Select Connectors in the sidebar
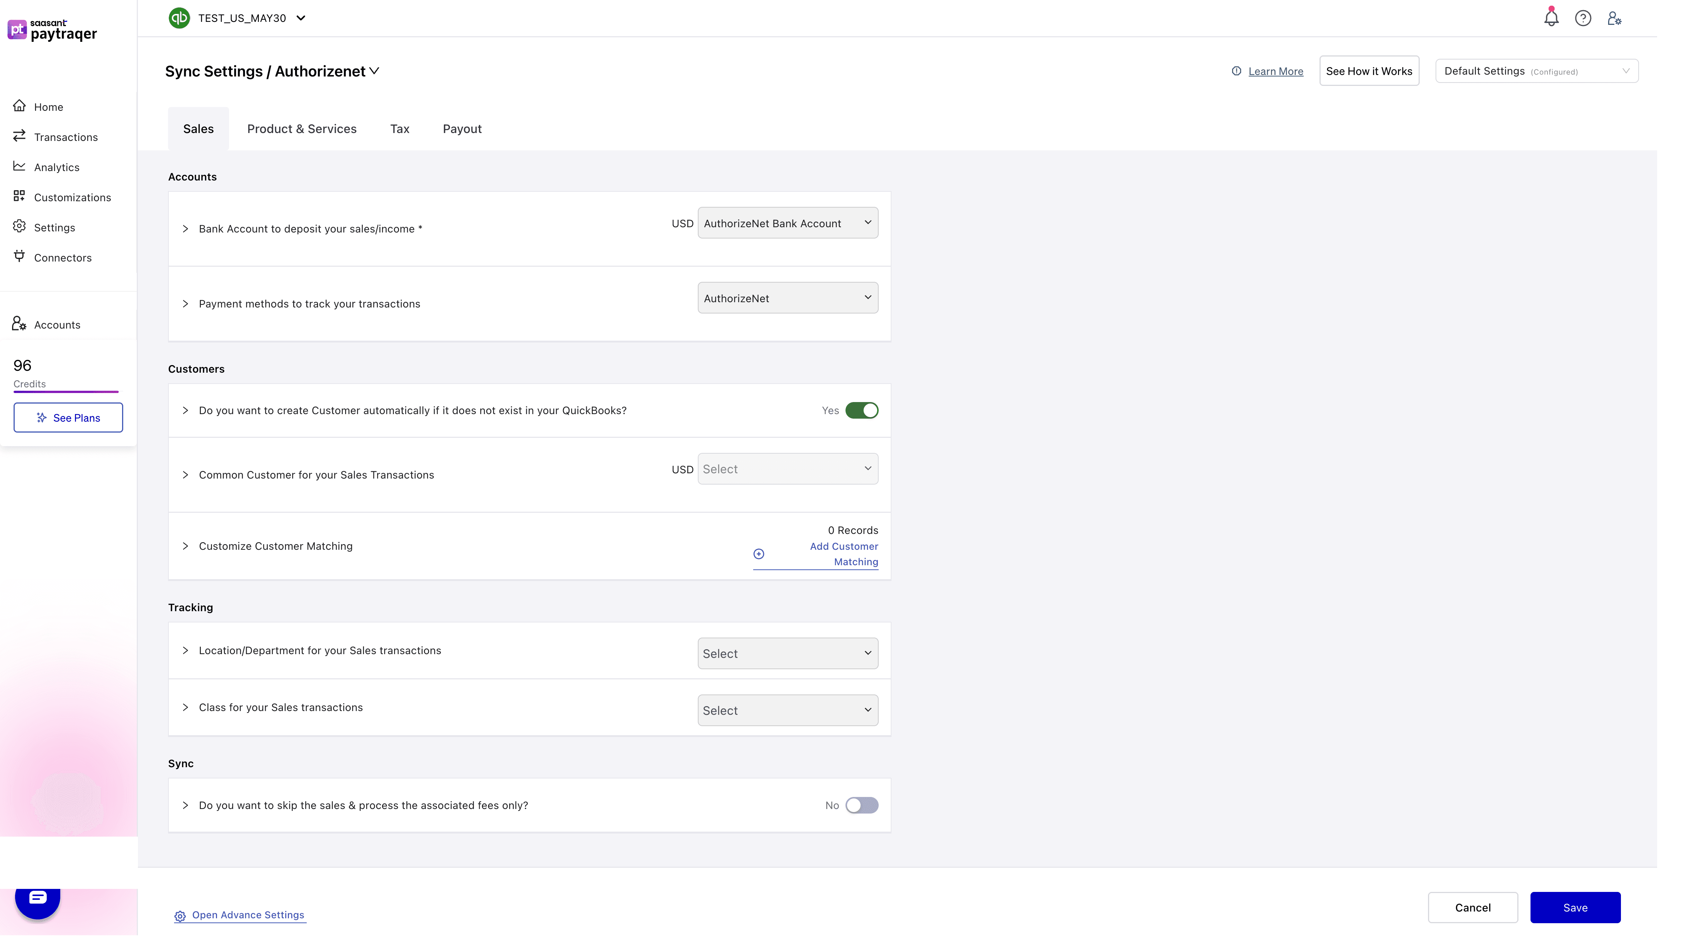 click(63, 257)
